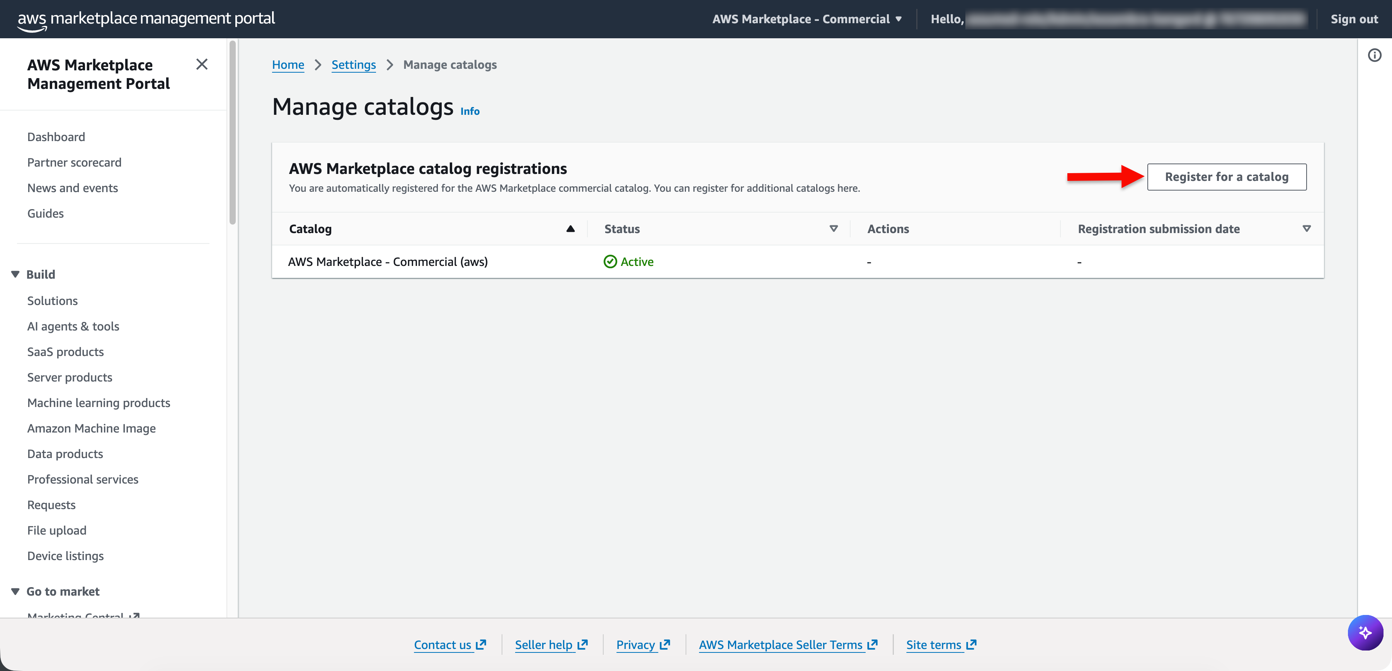Click the Catalog column header text
This screenshot has width=1392, height=671.
coord(310,229)
